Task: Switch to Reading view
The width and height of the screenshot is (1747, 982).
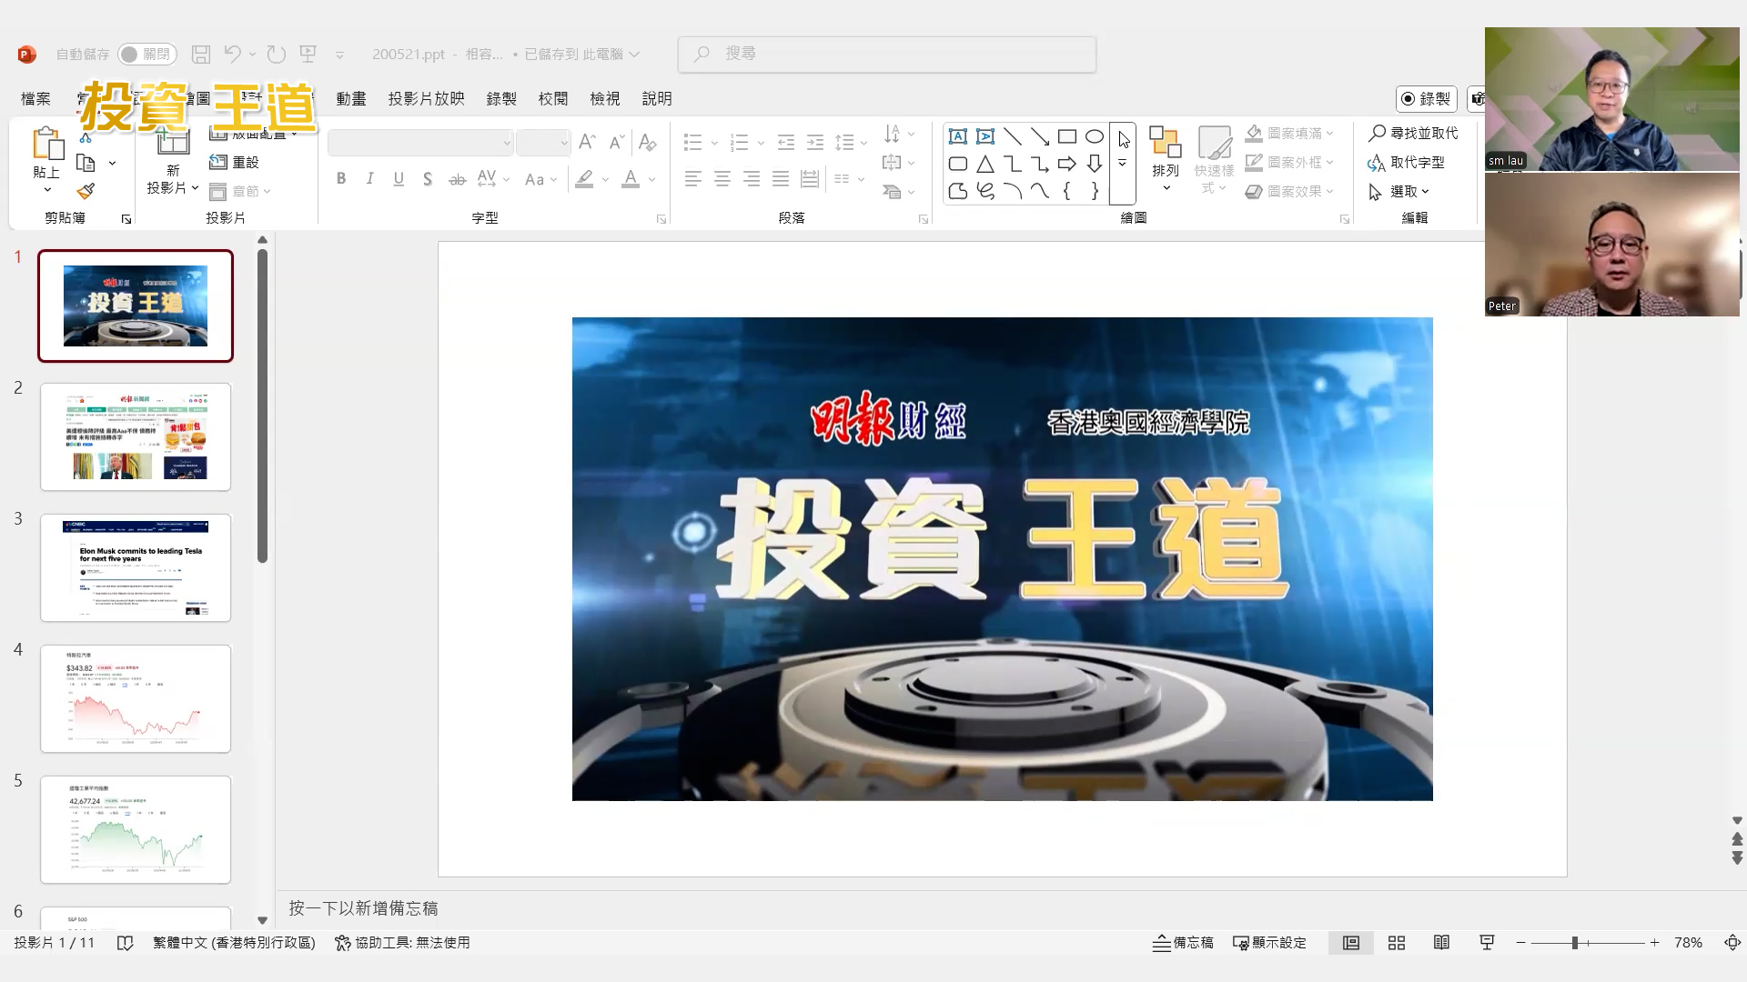Action: (x=1442, y=943)
